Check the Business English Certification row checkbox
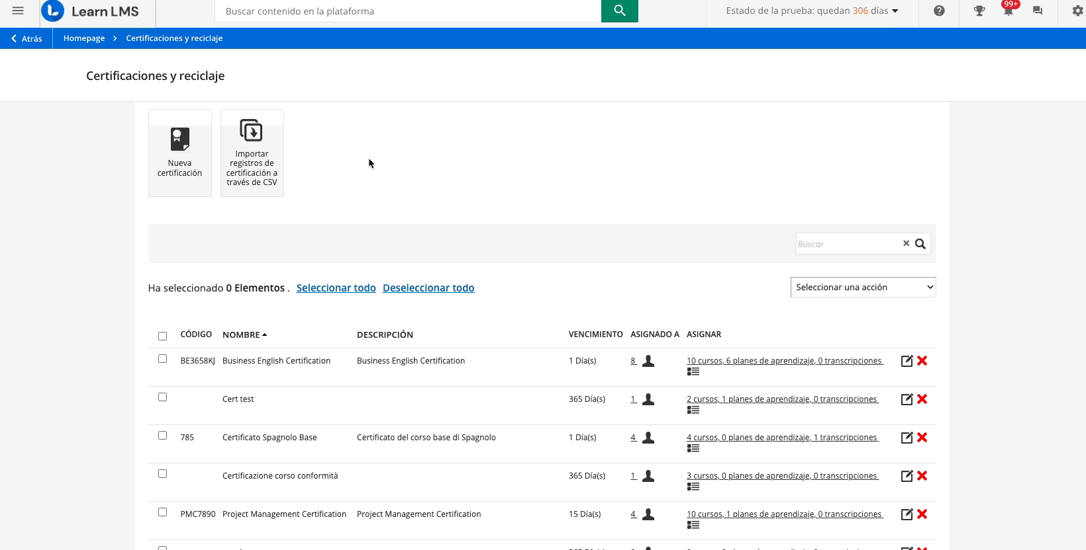 tap(162, 358)
